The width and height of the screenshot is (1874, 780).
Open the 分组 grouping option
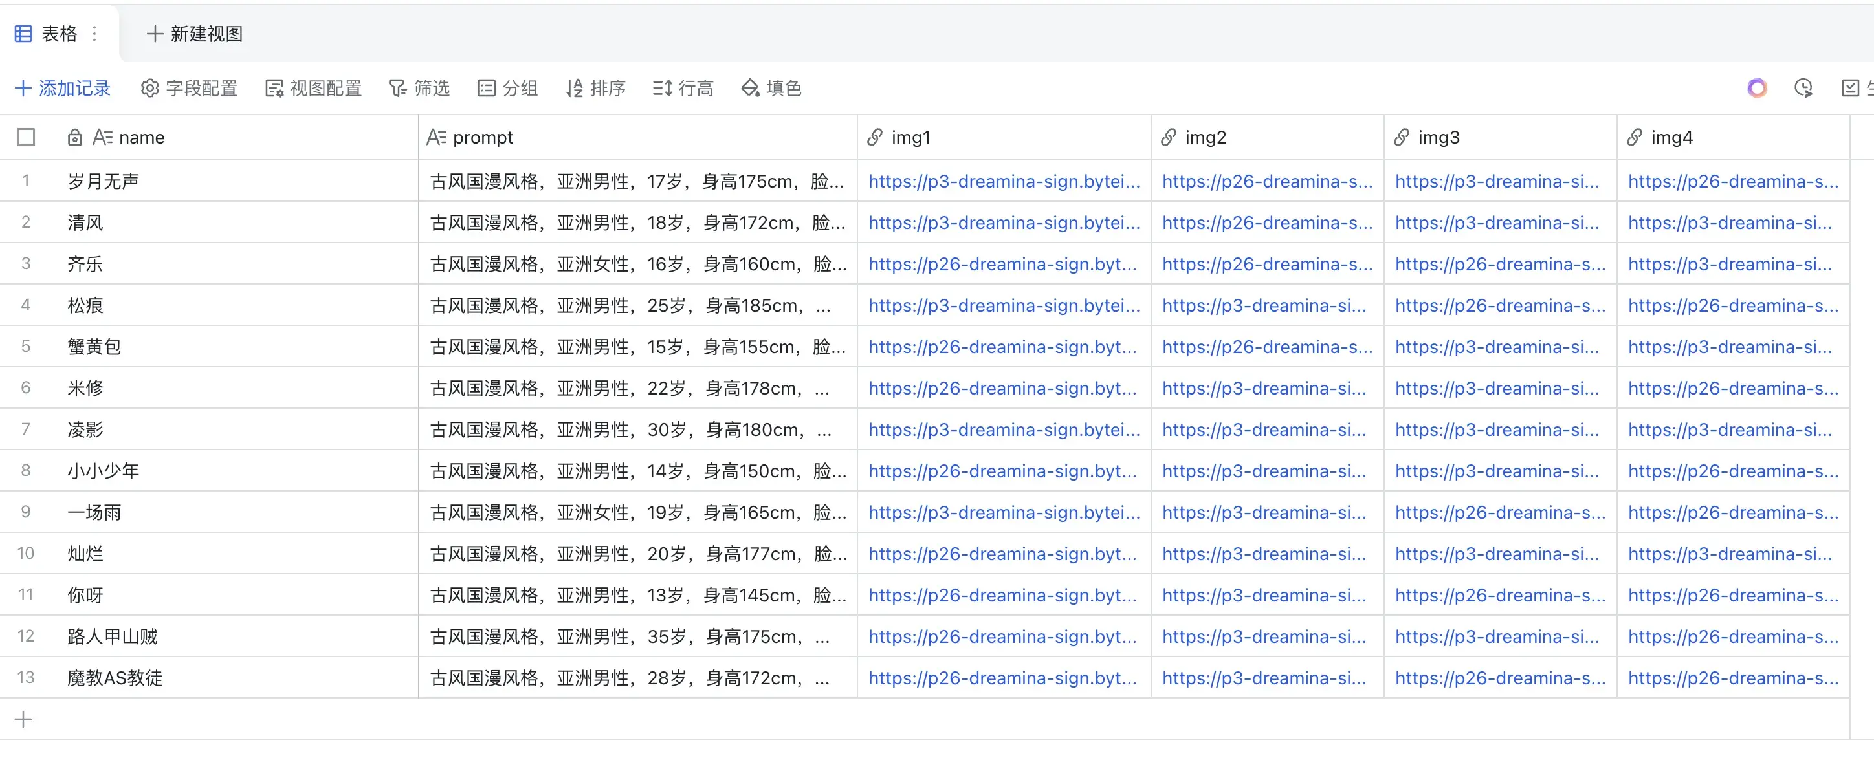coord(508,88)
